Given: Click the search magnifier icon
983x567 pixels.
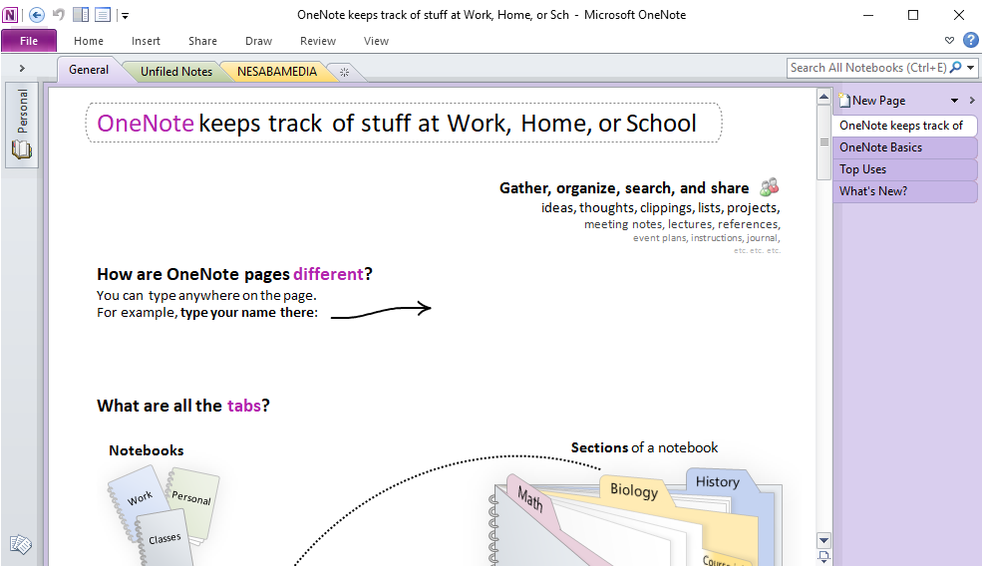Looking at the screenshot, I should [x=956, y=68].
